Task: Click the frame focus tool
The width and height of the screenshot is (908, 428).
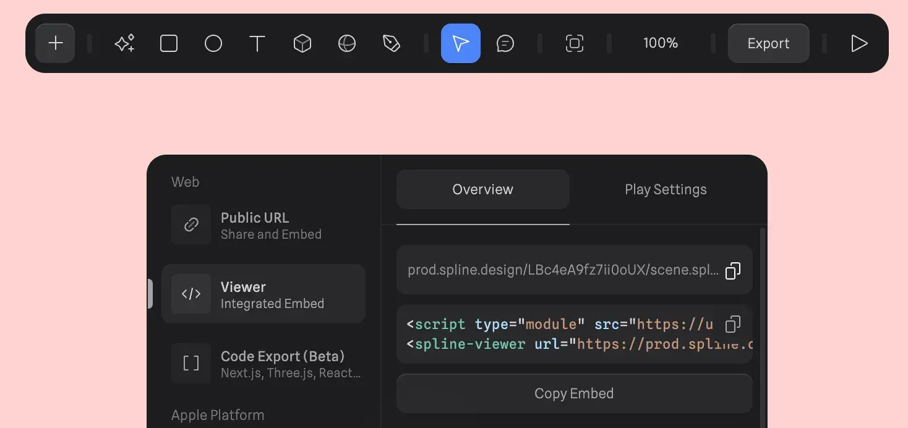Action: click(x=575, y=43)
